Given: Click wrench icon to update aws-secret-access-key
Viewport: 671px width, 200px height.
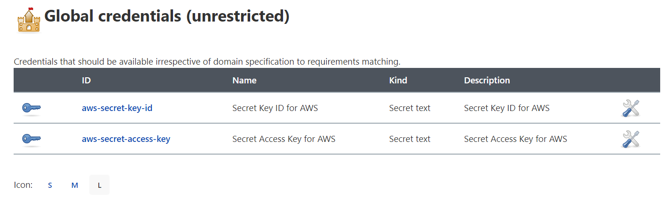Looking at the screenshot, I should [x=631, y=139].
